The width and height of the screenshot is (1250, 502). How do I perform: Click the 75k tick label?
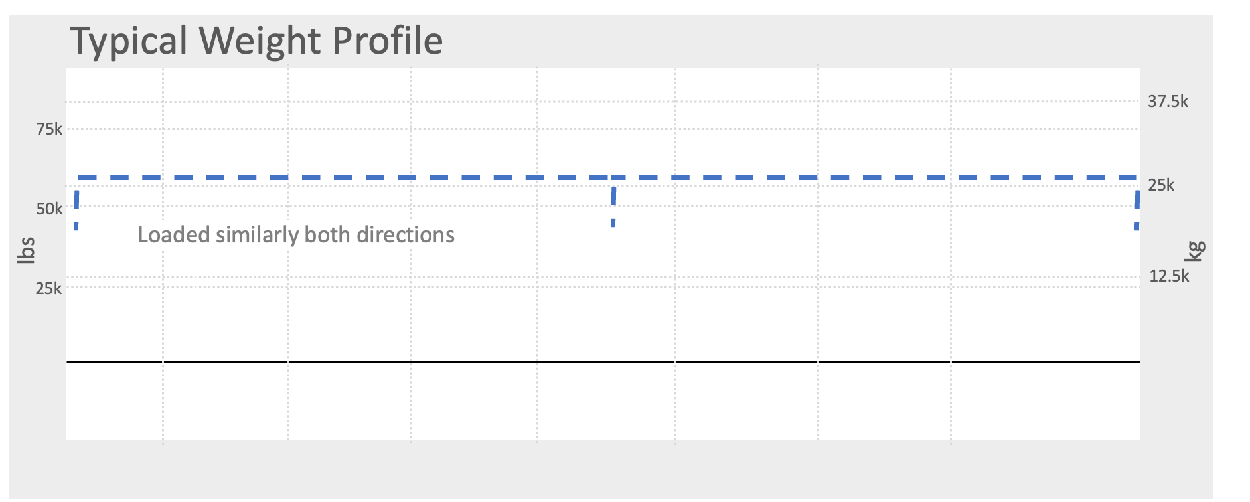point(49,129)
